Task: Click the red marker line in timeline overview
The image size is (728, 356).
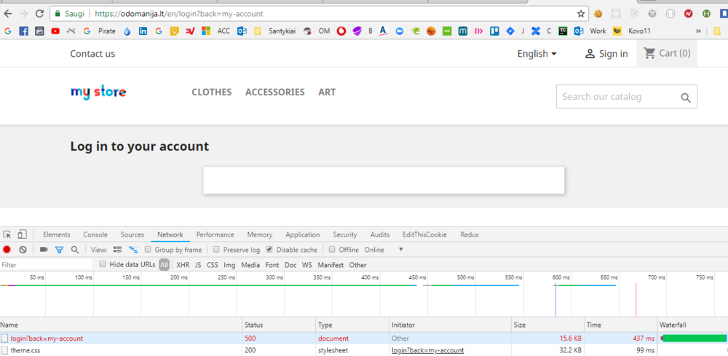Action: 636,298
